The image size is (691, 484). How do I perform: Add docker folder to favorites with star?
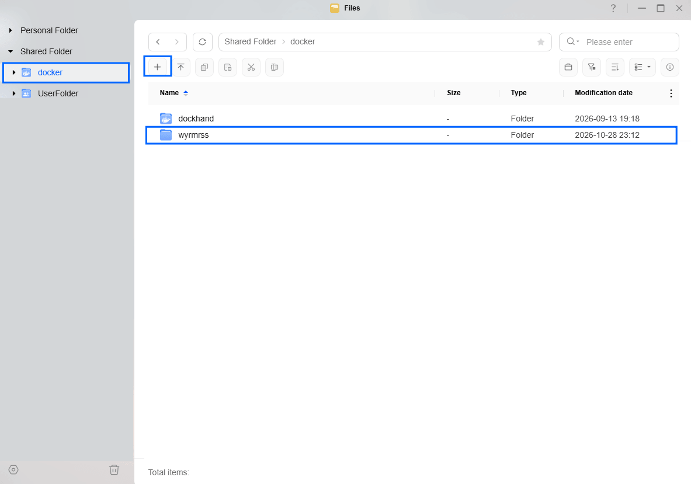coord(541,42)
